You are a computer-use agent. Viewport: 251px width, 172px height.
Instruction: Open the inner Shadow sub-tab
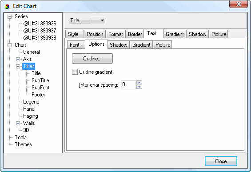click(119, 45)
